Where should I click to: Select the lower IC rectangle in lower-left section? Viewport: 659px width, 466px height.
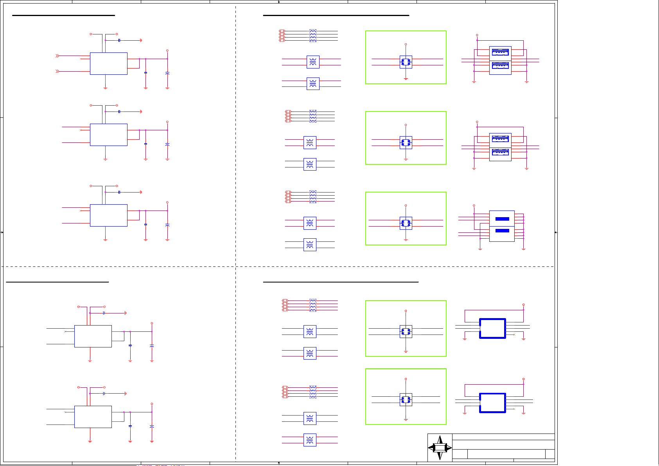pyautogui.click(x=93, y=417)
